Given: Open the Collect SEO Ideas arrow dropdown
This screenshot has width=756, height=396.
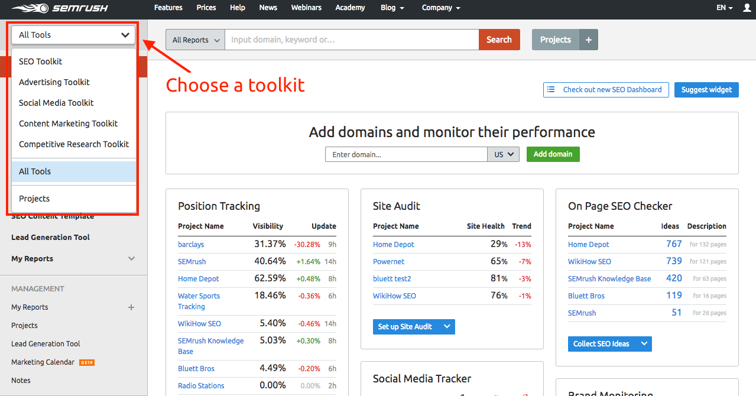Looking at the screenshot, I should click(644, 343).
